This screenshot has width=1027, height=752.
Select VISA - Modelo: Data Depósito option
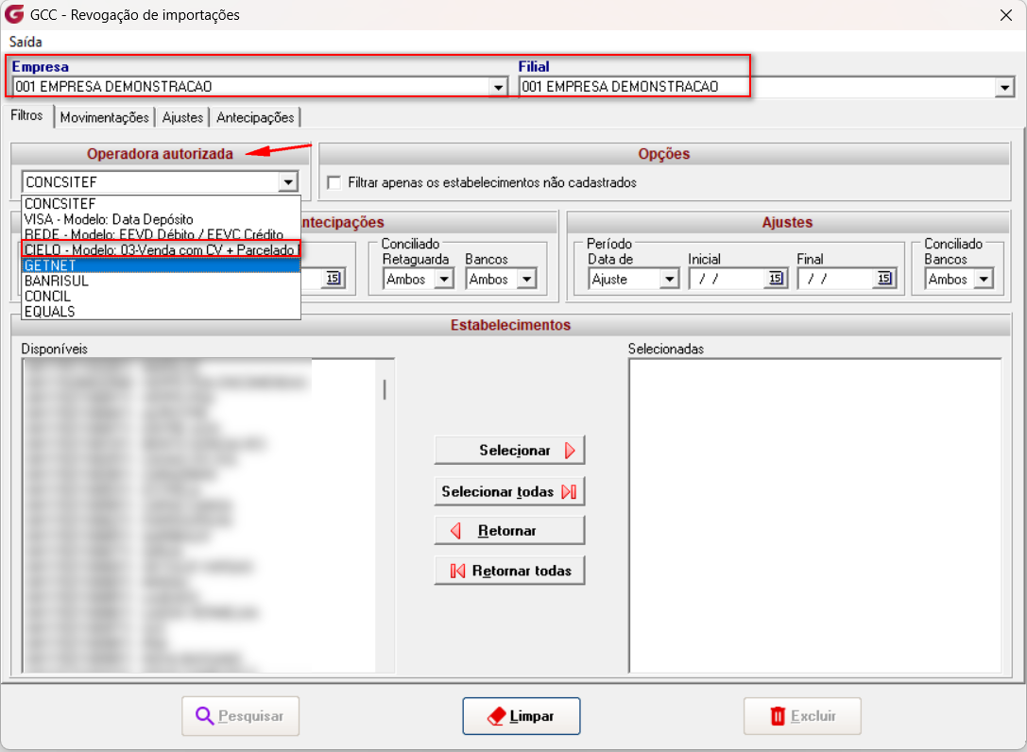coord(162,219)
